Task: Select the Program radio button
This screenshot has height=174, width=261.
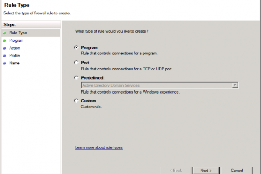Action: 76,47
